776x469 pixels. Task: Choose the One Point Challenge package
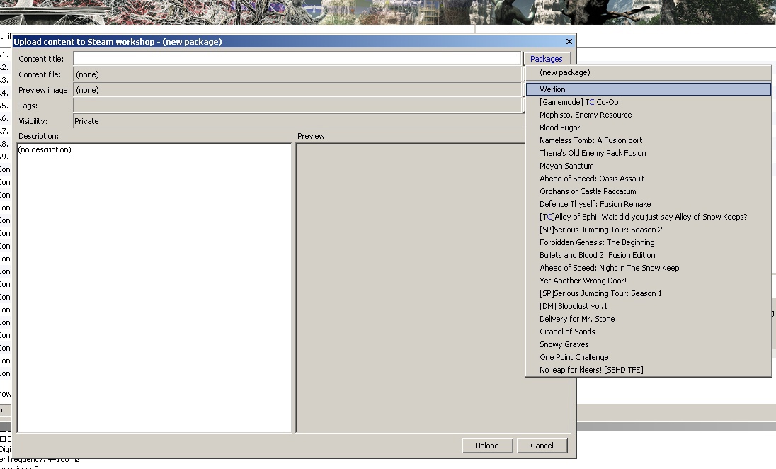click(x=649, y=357)
